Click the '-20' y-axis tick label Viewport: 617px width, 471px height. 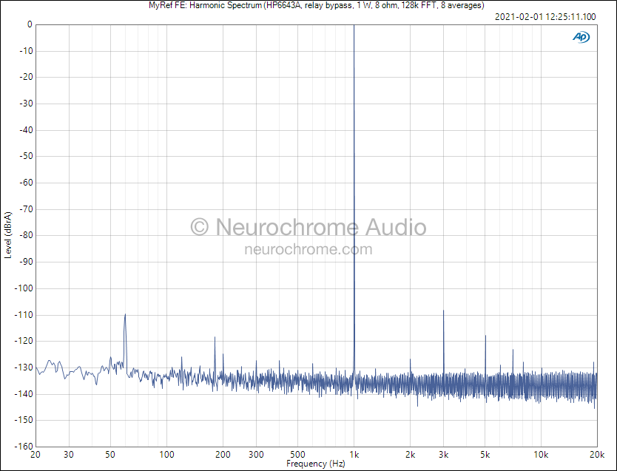click(27, 77)
